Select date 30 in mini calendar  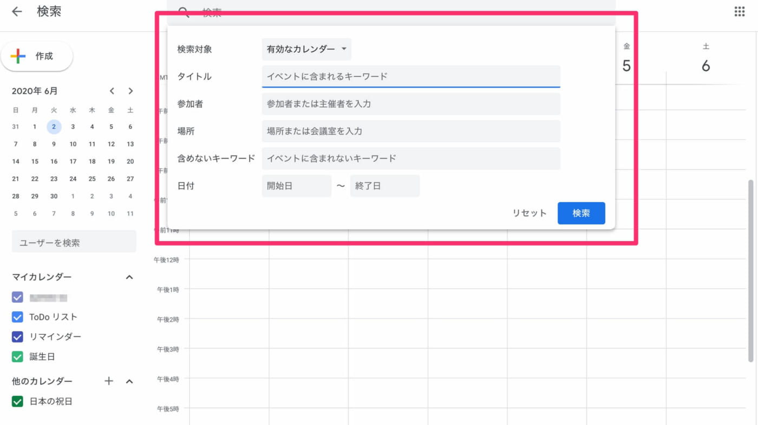coord(54,196)
